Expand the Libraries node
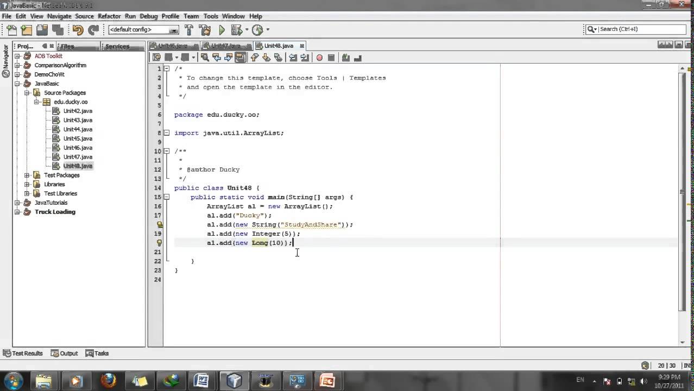Viewport: 694px width, 391px height. click(x=27, y=184)
